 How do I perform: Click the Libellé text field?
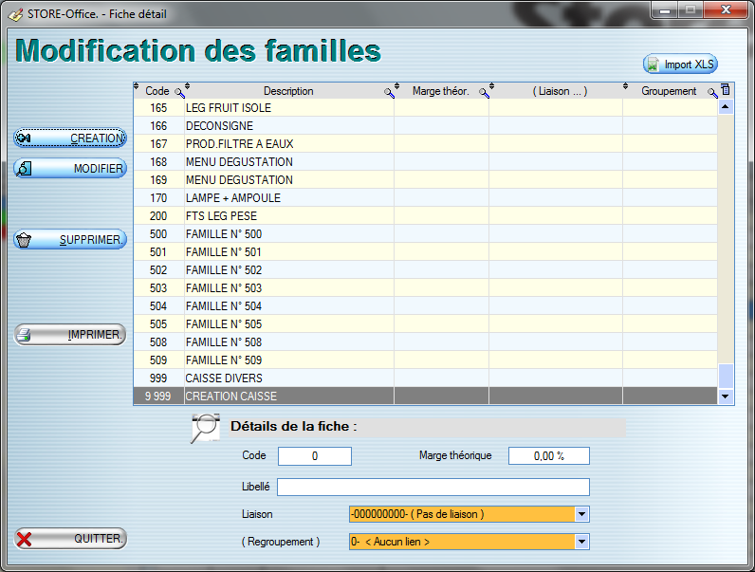433,488
